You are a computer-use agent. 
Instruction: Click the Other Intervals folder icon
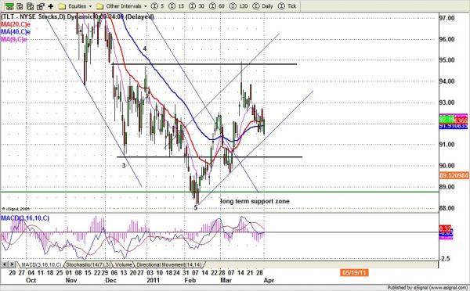100,6
